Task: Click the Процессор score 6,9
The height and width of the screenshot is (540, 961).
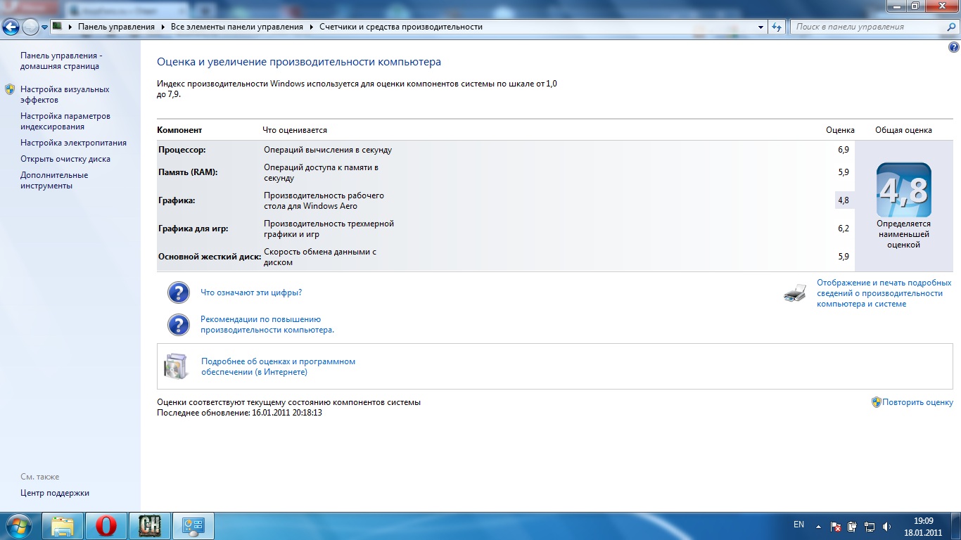Action: 844,150
